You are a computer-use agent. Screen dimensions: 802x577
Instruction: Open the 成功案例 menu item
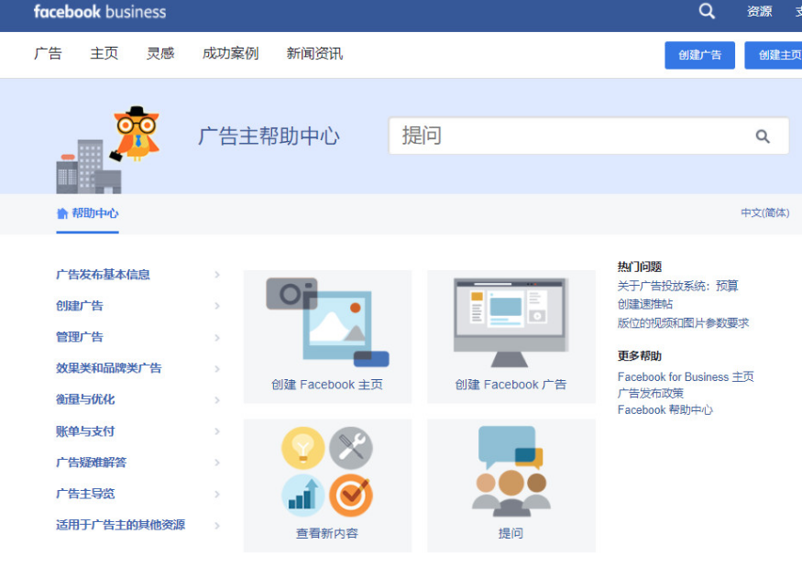pos(231,53)
